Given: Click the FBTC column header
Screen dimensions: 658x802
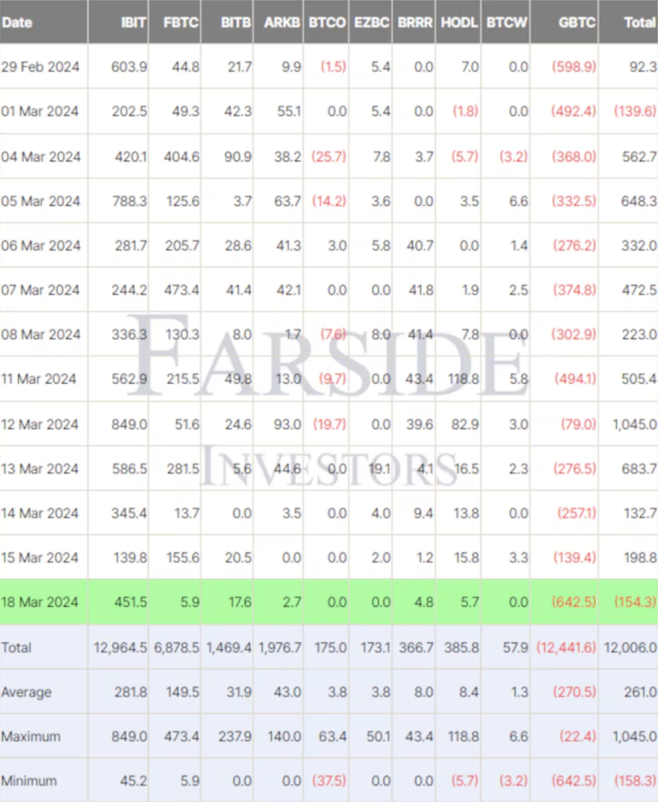Looking at the screenshot, I should [181, 23].
